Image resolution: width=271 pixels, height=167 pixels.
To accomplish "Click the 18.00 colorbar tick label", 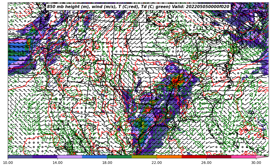I will click(x=107, y=163).
